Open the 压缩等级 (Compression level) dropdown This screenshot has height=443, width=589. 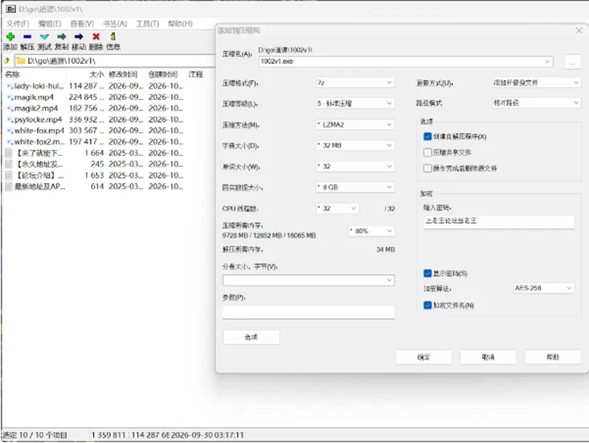point(355,103)
